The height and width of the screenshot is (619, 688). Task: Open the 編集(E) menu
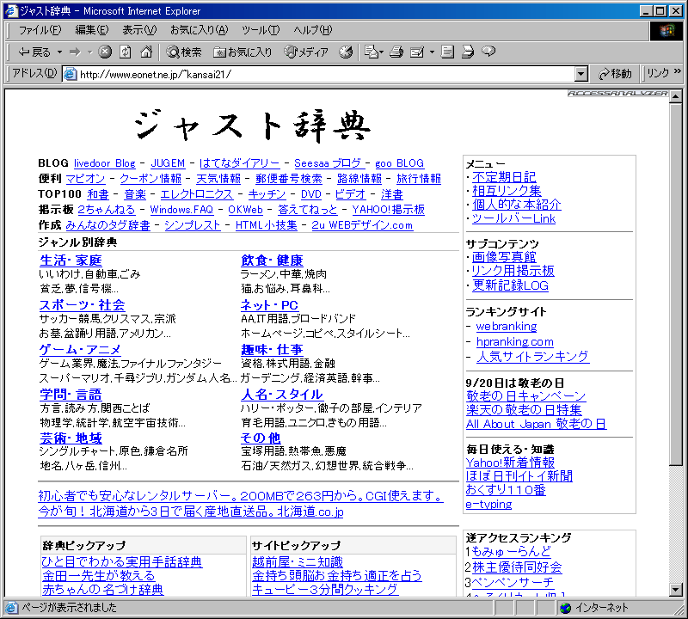[x=92, y=30]
